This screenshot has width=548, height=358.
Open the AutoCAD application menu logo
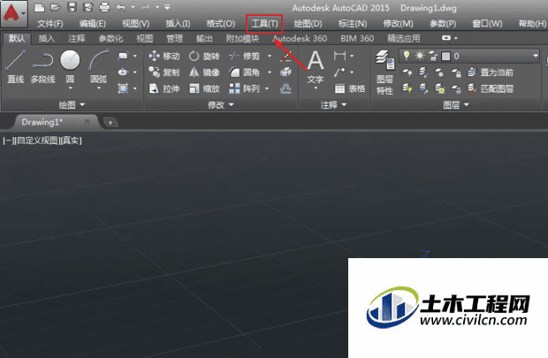[13, 14]
